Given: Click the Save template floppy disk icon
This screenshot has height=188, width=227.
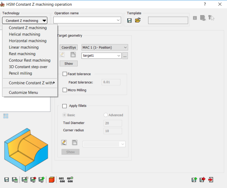Looking at the screenshot, I should coord(129,20).
